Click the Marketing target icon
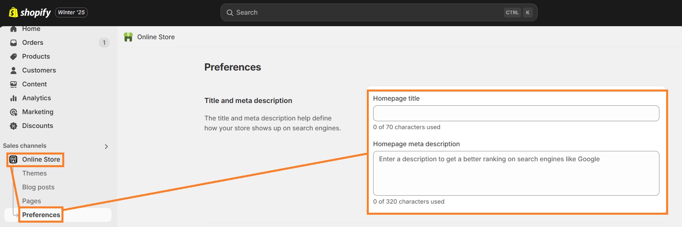The image size is (682, 227). point(13,112)
